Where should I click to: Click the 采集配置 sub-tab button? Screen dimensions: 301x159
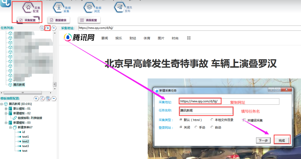pyautogui.click(x=28, y=20)
